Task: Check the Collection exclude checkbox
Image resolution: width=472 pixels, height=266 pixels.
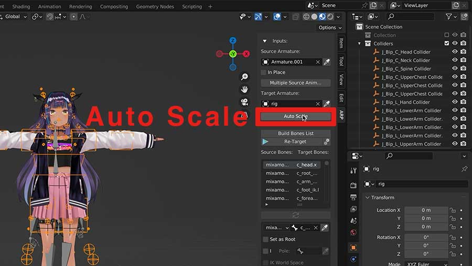Action: pos(447,35)
